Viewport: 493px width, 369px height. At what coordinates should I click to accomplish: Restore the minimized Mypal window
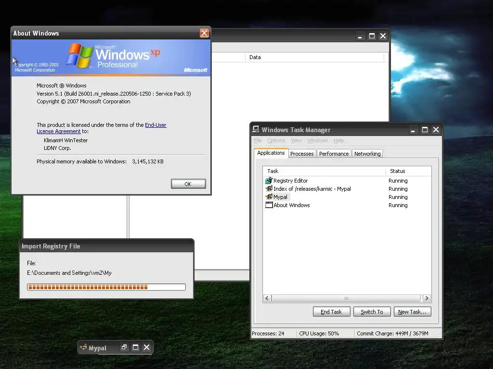coord(124,347)
